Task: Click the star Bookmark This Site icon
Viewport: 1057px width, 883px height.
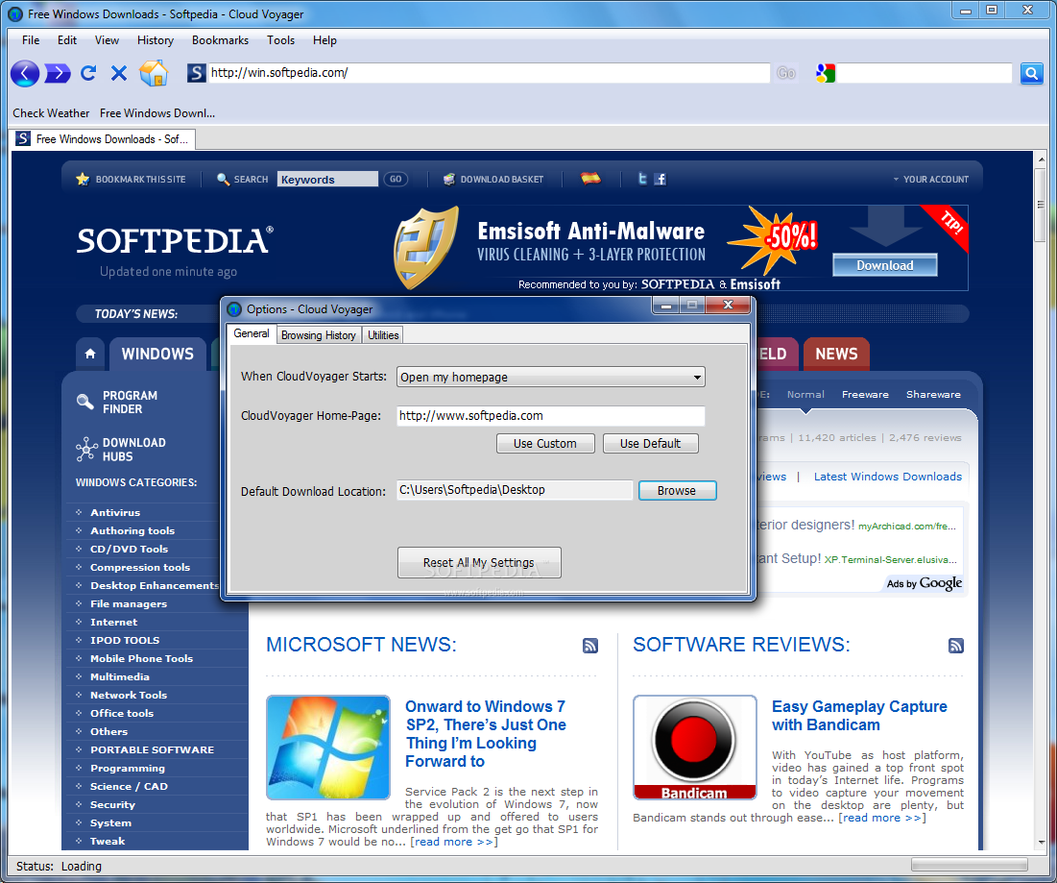Action: pyautogui.click(x=83, y=179)
